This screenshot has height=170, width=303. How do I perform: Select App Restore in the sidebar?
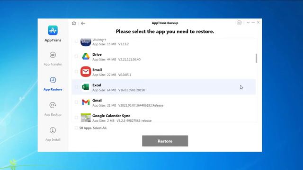53,84
